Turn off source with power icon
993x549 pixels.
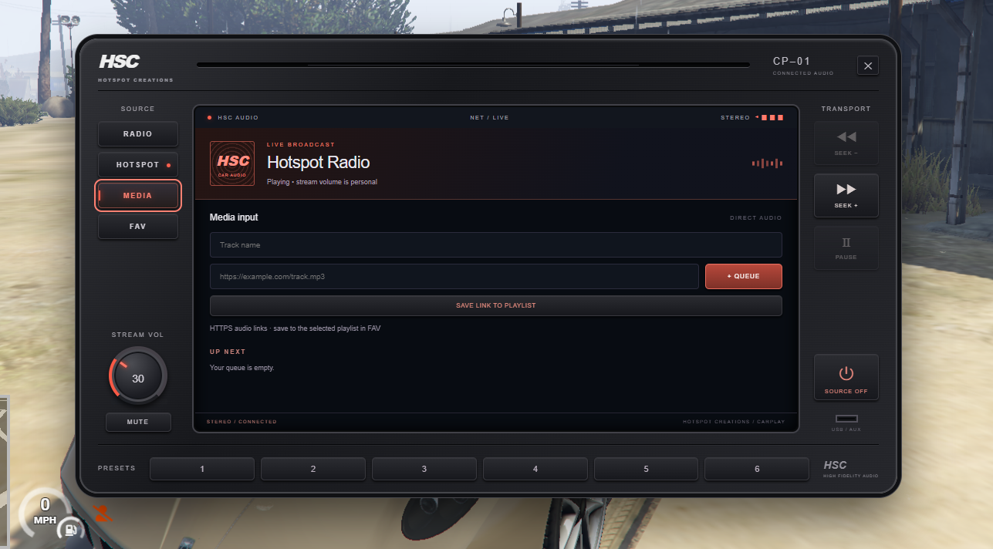(x=846, y=377)
